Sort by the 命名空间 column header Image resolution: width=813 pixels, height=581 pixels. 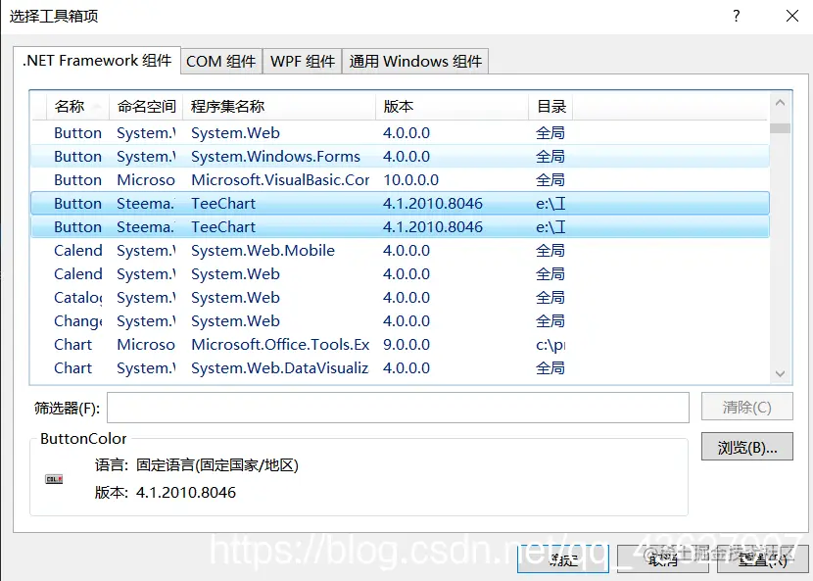(x=146, y=107)
